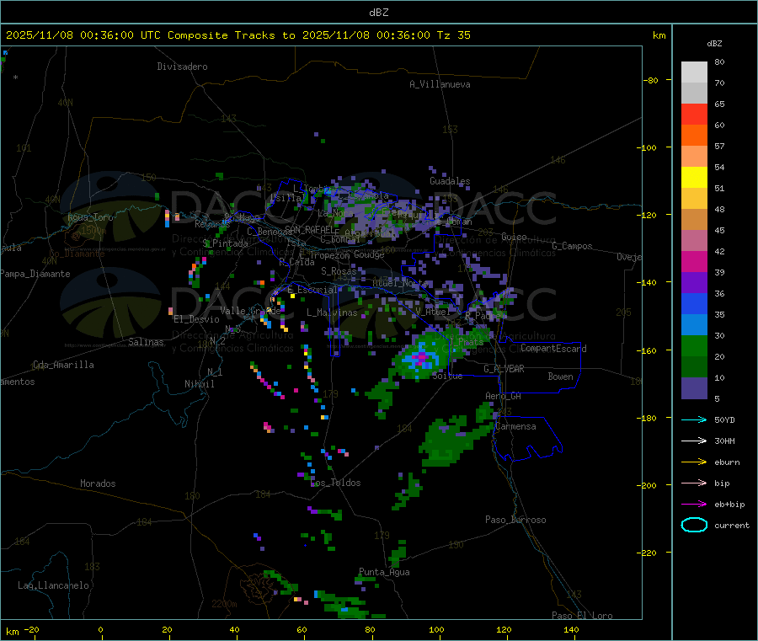
Task: Click the magenta eb+bip arrow symbol
Action: pos(694,505)
